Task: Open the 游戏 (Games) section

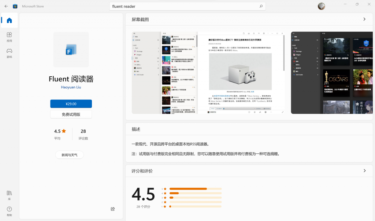Action: coord(9,53)
